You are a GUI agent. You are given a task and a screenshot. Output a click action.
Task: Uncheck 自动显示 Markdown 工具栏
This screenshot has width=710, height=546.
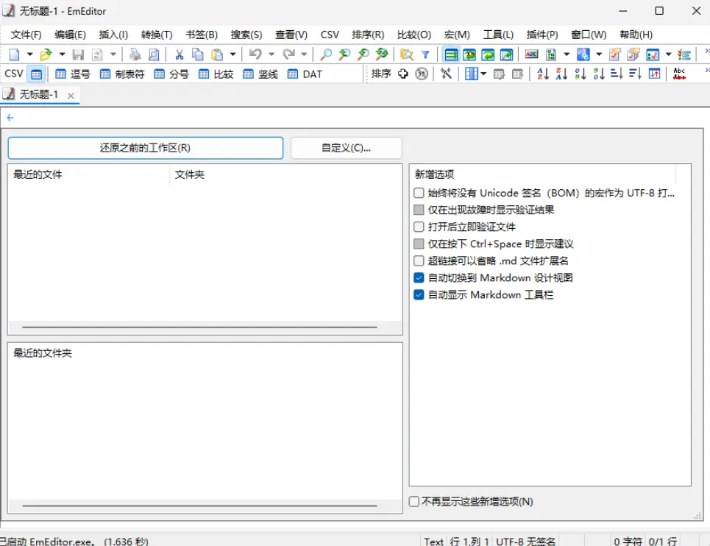coord(419,295)
